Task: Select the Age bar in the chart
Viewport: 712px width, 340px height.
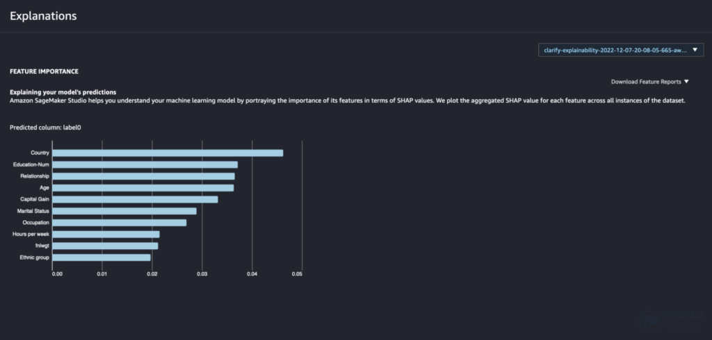Action: point(143,187)
